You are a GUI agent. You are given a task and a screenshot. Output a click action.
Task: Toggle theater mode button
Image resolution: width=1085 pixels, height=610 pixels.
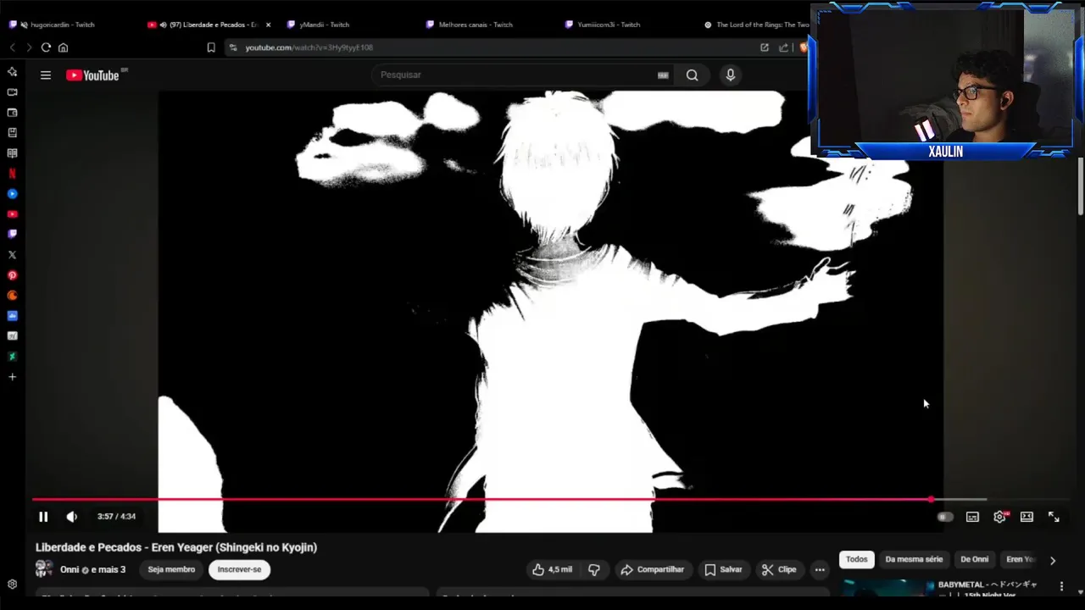[x=1027, y=517]
